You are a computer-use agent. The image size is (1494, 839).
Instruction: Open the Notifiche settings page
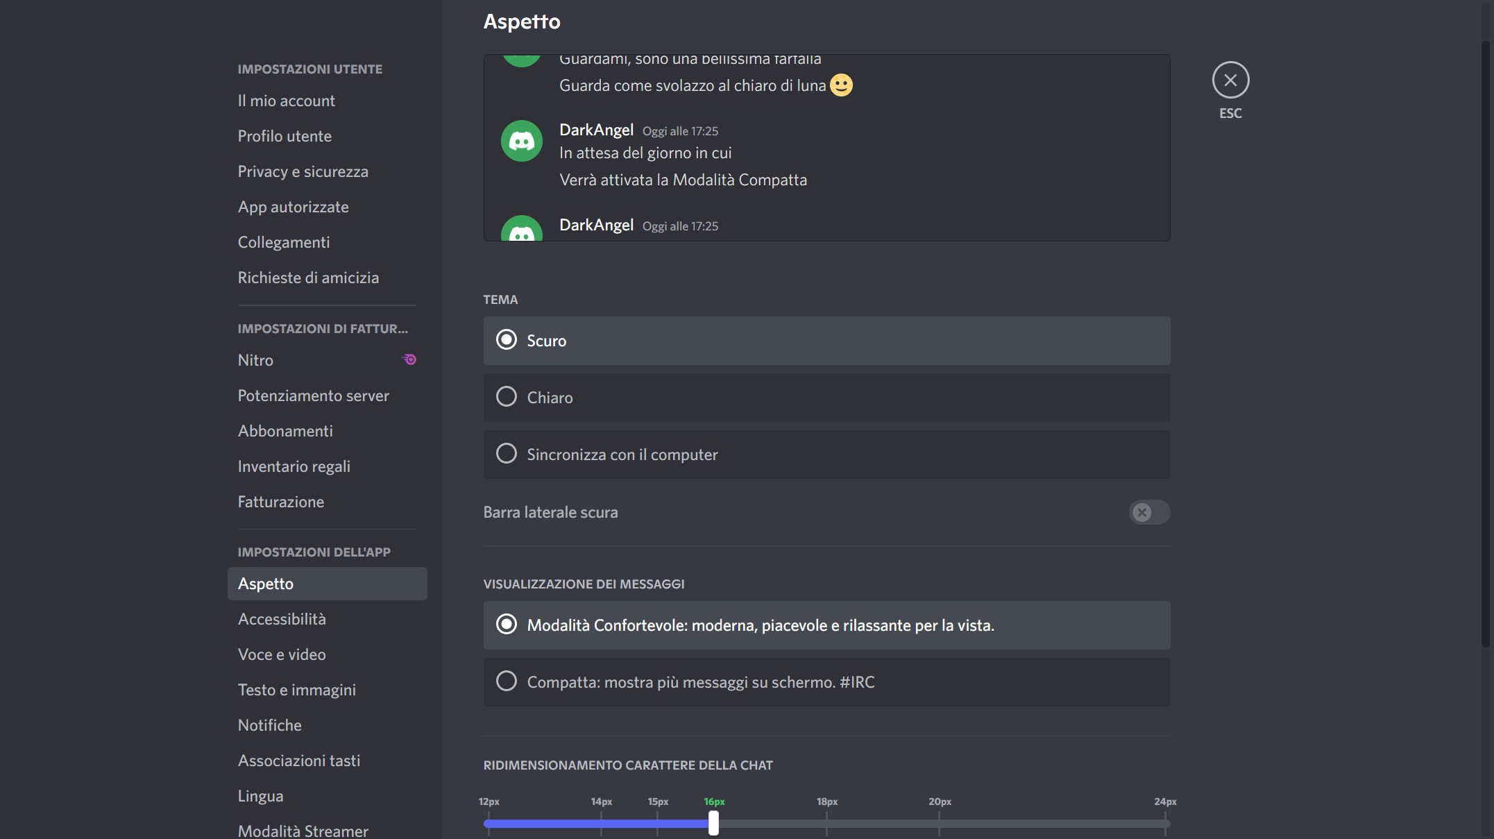click(270, 724)
